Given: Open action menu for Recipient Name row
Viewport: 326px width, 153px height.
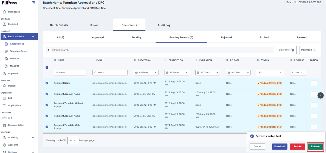Looking at the screenshot, I should [314, 83].
